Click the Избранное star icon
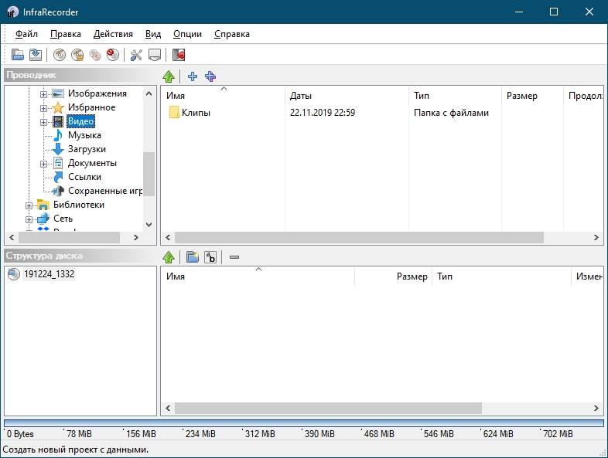The width and height of the screenshot is (608, 458). click(x=58, y=107)
